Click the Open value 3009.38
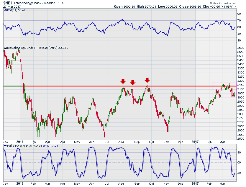 pyautogui.click(x=129, y=6)
